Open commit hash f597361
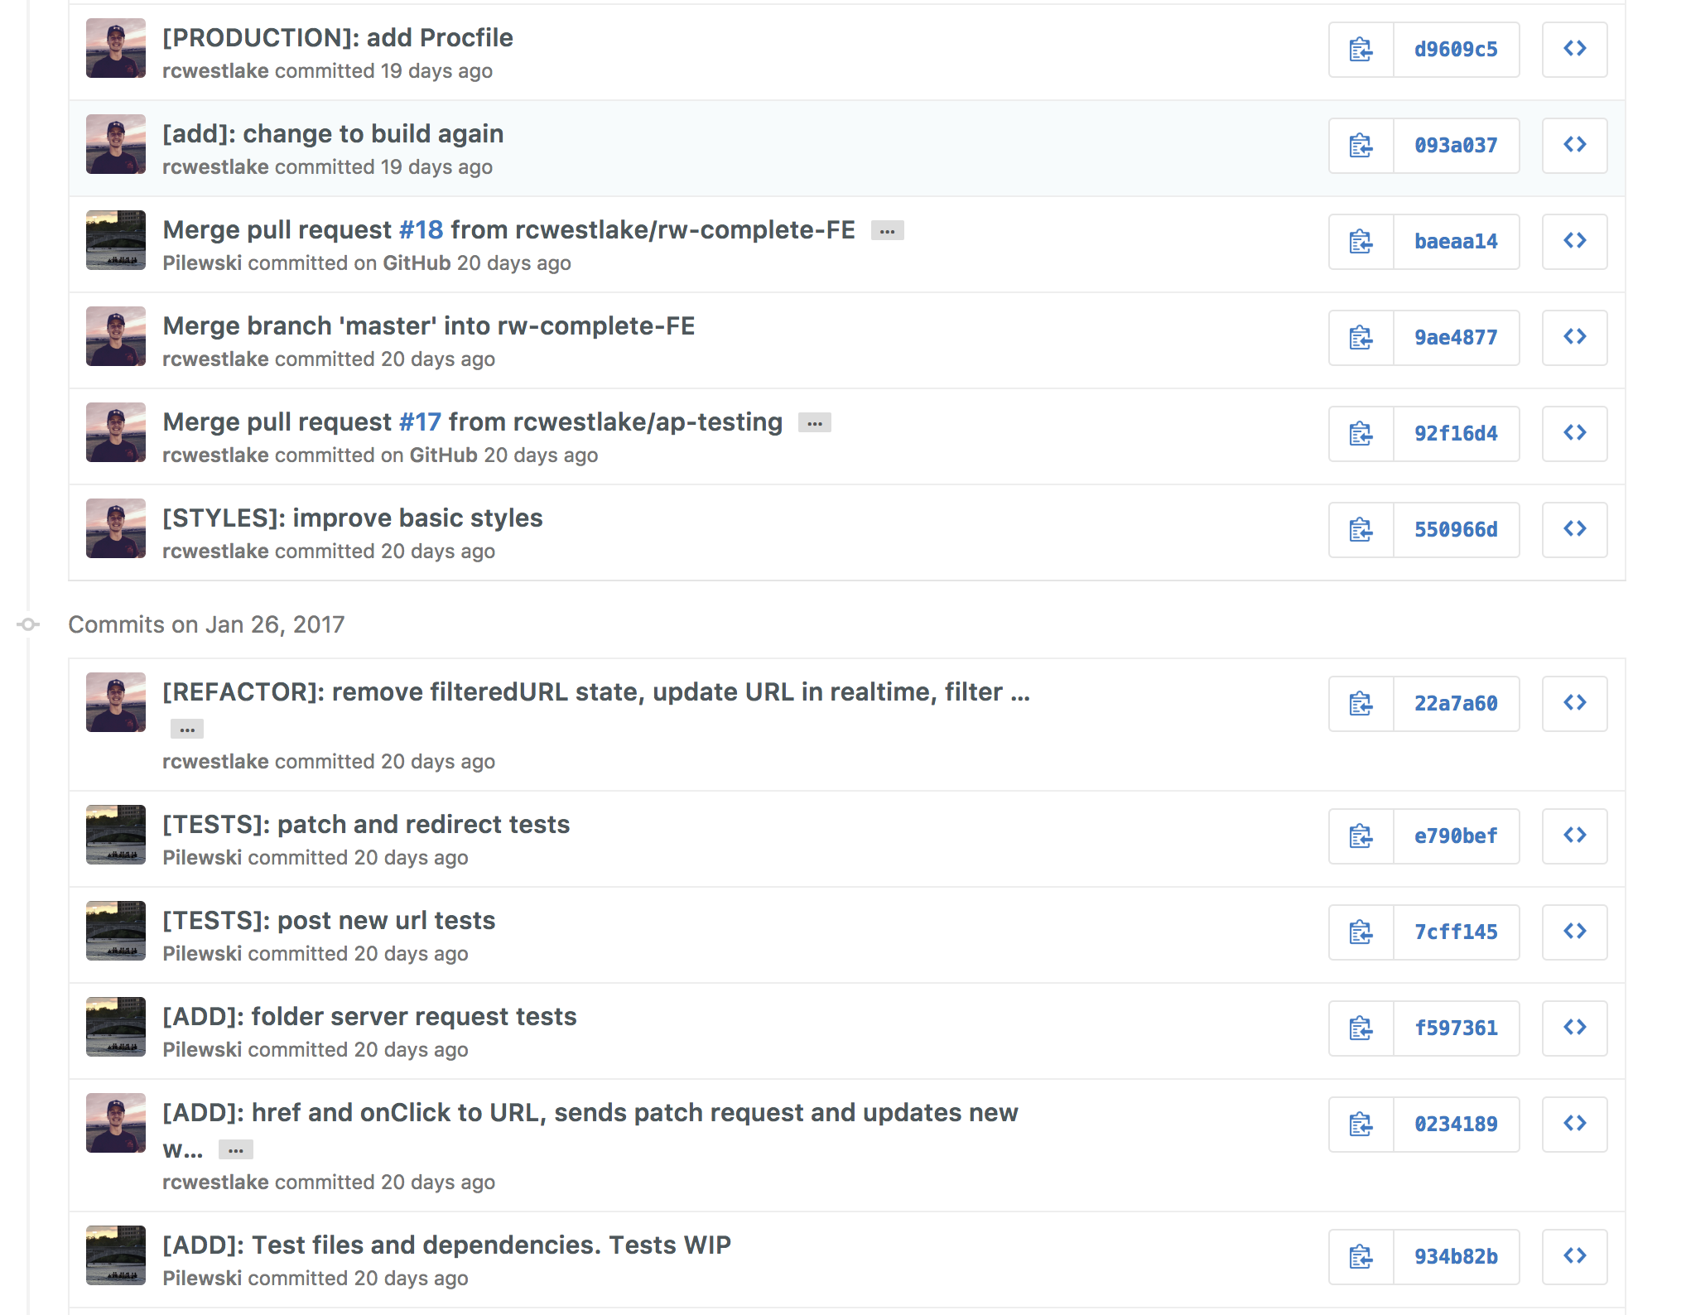Viewport: 1686px width, 1315px height. pyautogui.click(x=1456, y=1028)
